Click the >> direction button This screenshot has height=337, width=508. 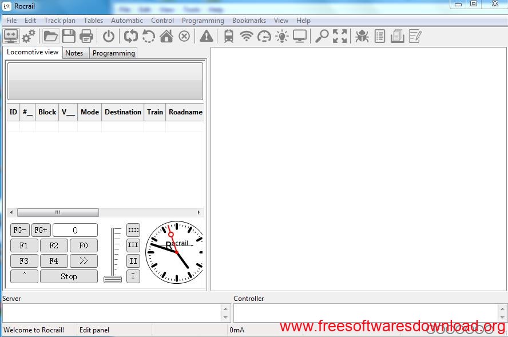84,261
